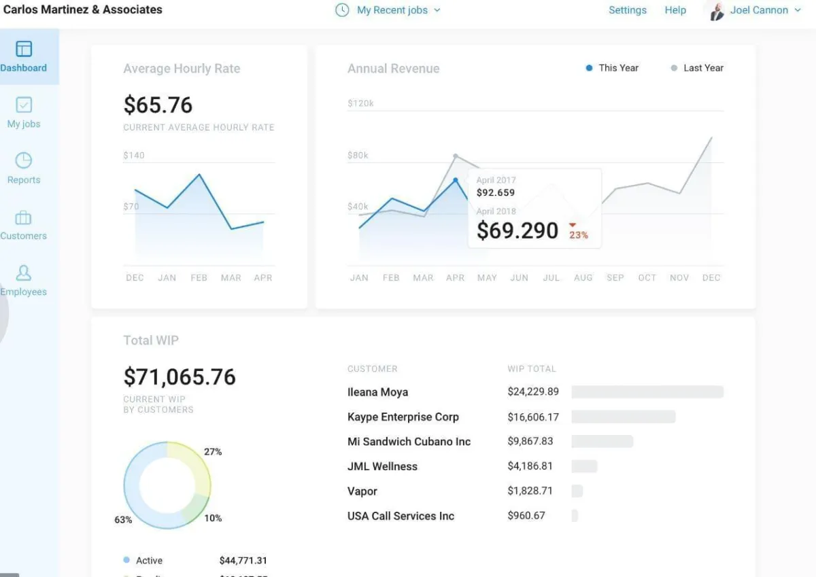Click the Vapor WIP bar
This screenshot has height=577, width=816.
click(x=577, y=491)
